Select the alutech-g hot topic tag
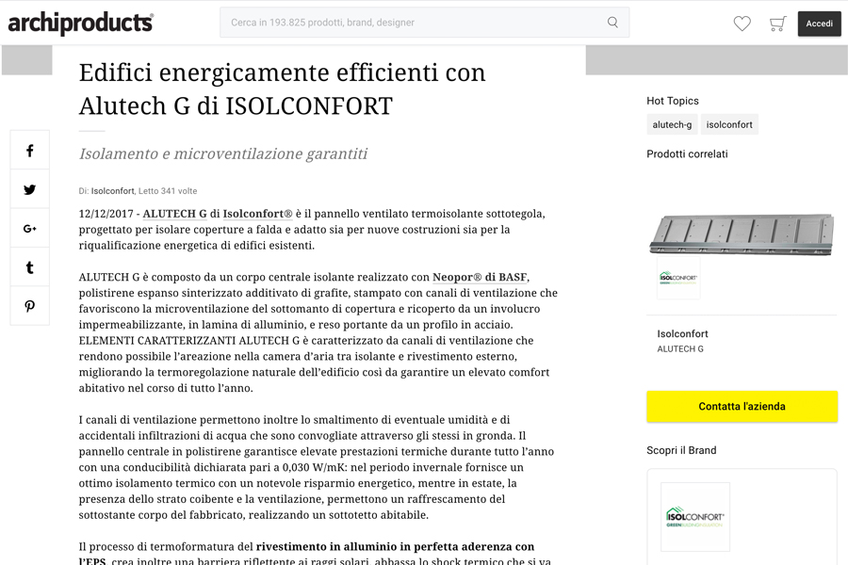Viewport: 848px width, 565px height. point(672,124)
